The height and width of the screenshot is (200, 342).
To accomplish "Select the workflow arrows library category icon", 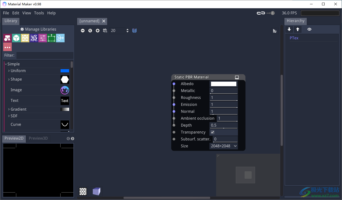I will coord(60,38).
